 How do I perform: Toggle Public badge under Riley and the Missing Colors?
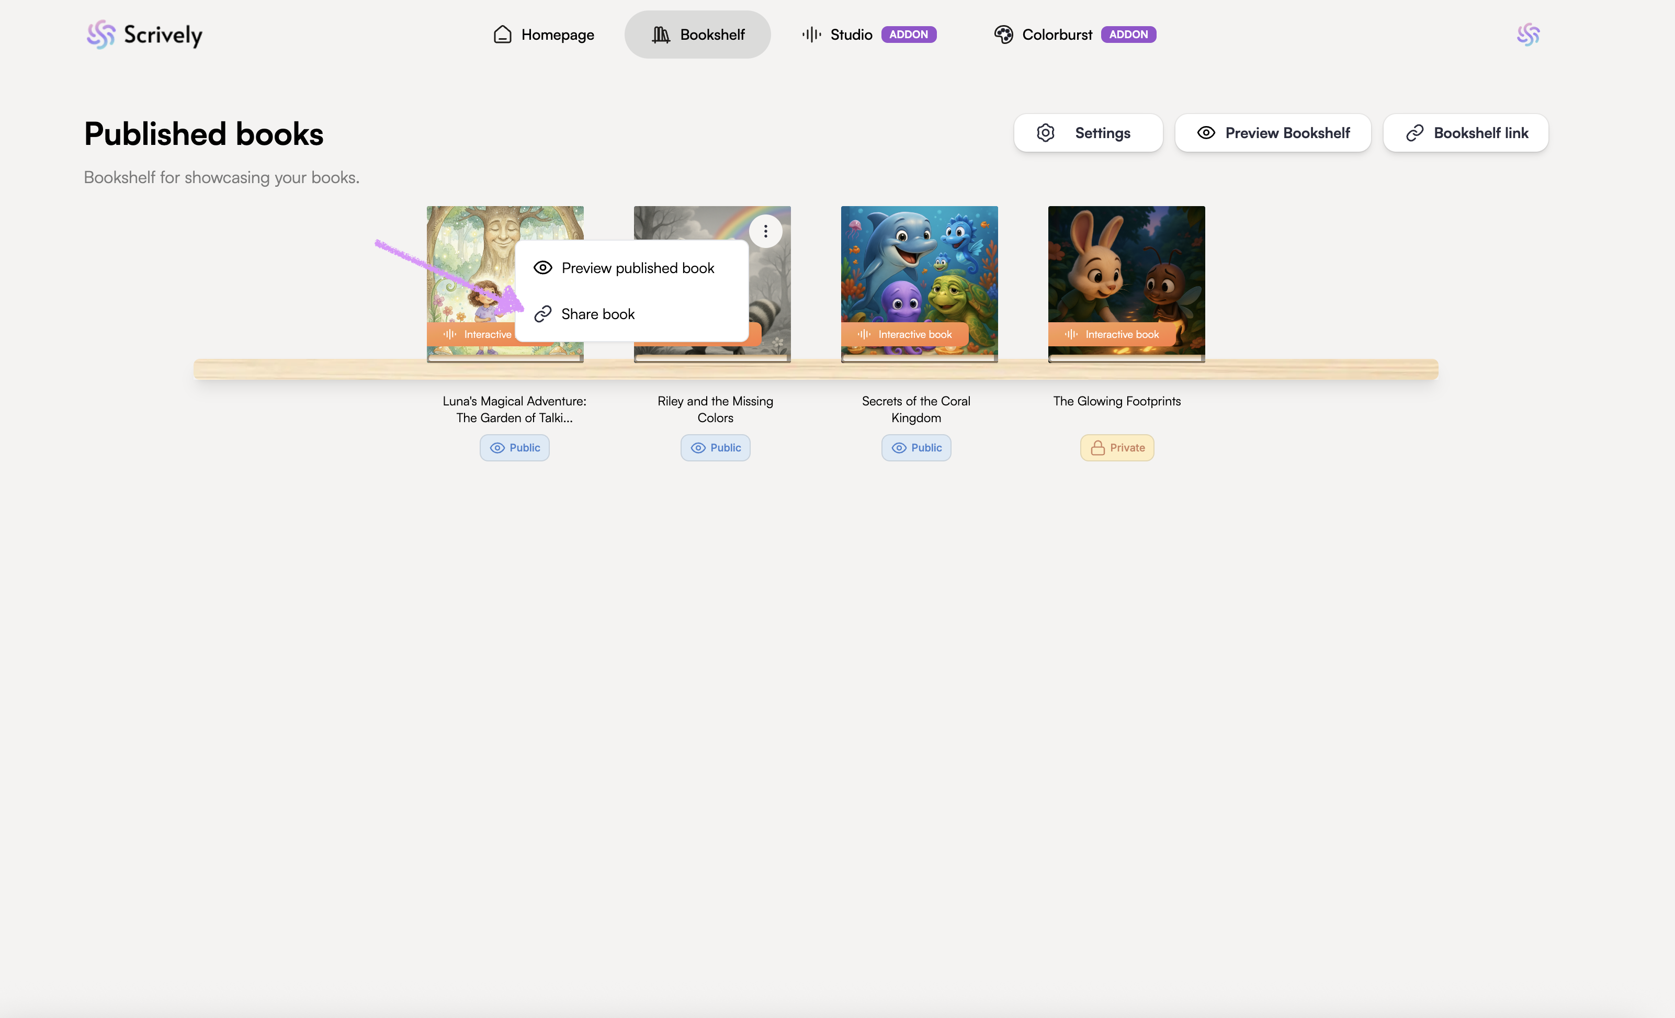tap(715, 447)
